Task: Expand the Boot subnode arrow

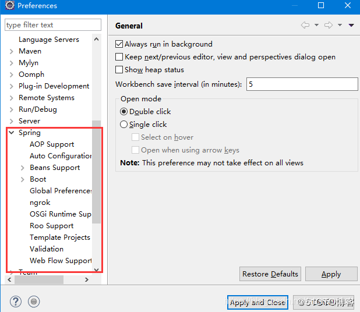Action: [x=23, y=179]
